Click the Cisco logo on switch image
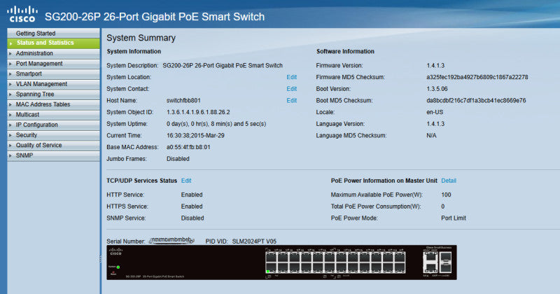 click(x=115, y=251)
